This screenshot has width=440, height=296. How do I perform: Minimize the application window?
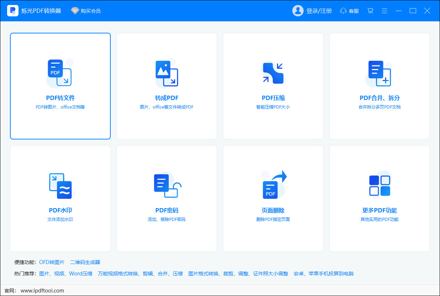point(399,11)
